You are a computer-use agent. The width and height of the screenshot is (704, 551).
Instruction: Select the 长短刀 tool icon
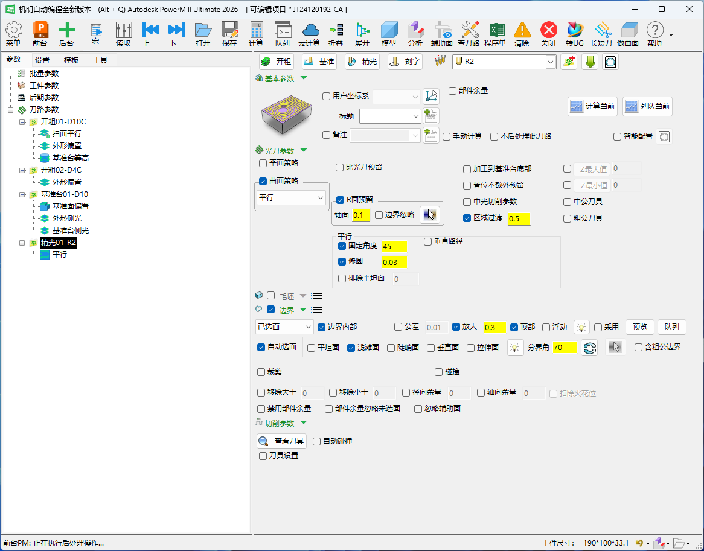coord(601,31)
